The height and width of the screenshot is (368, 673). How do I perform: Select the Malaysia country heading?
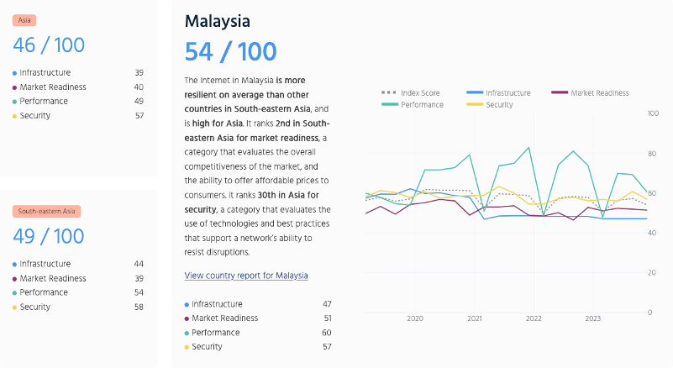point(218,20)
